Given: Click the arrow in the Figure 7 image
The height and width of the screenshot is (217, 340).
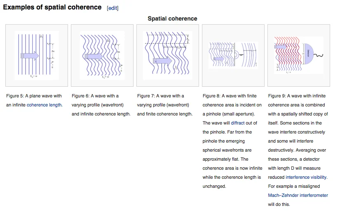Looking at the screenshot, I should tap(162, 61).
